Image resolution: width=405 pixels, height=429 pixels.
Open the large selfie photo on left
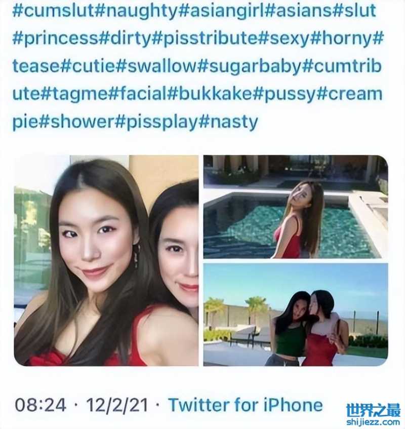point(106,260)
